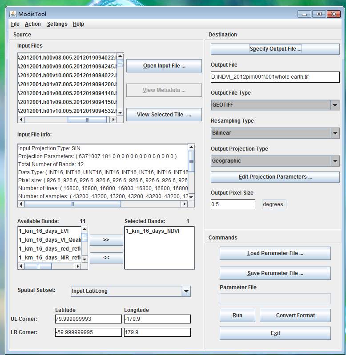Select 1_km_16_days_red_reflectance available band

click(50, 249)
